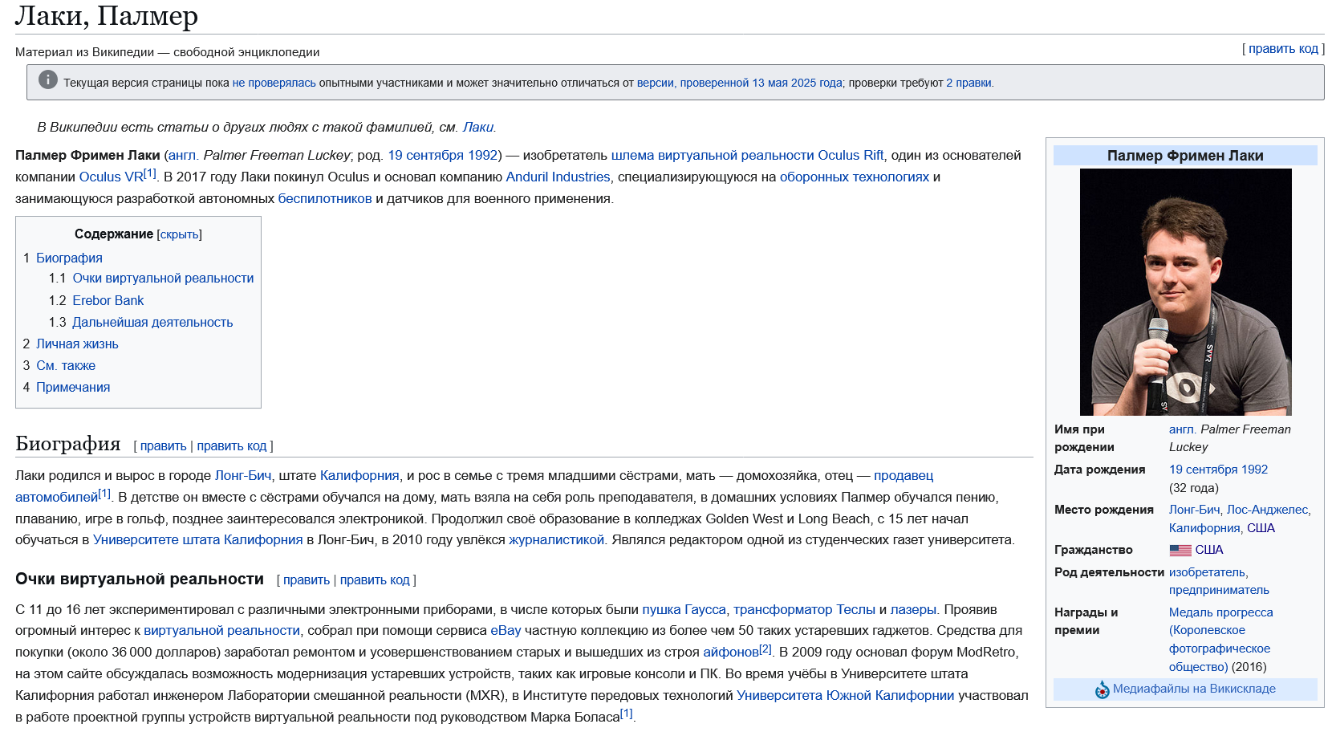Open 19 сентября 1992 link in lead
This screenshot has height=732, width=1332.
(443, 155)
